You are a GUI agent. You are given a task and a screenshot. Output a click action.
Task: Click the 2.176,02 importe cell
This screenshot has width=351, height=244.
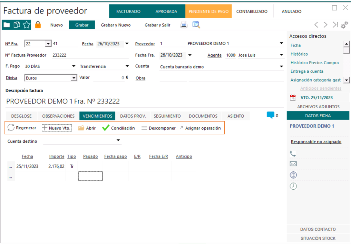[x=53, y=167]
